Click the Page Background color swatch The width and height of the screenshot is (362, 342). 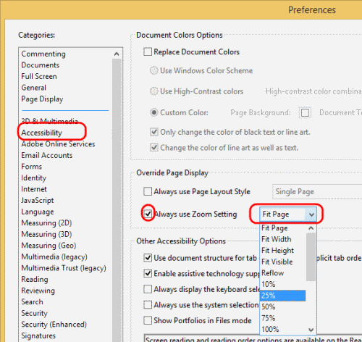[305, 113]
